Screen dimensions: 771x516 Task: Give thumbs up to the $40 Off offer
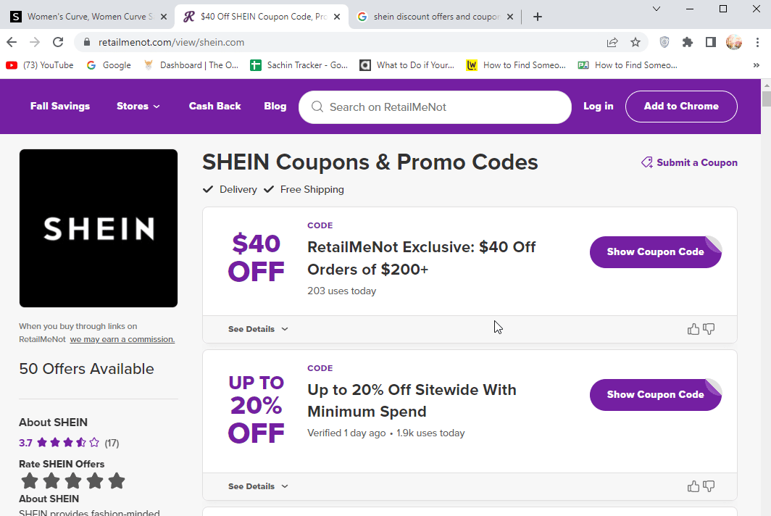coord(693,328)
